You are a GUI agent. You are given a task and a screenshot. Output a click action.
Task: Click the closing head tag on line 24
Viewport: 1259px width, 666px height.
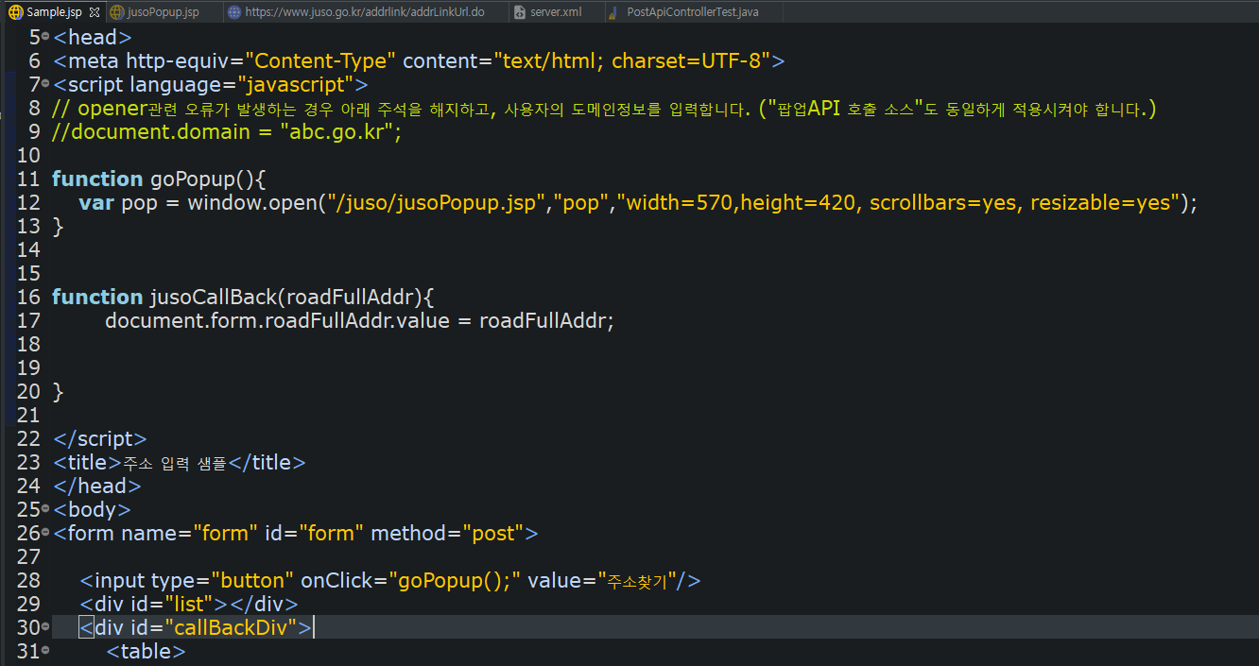tap(97, 487)
